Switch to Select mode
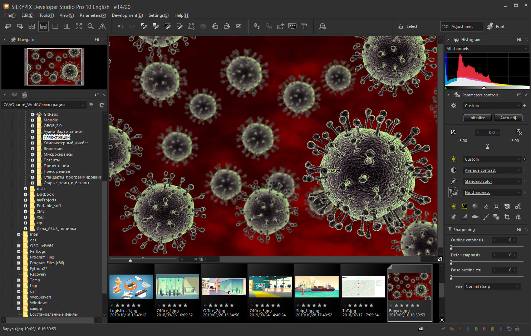The image size is (531, 336). pos(408,26)
